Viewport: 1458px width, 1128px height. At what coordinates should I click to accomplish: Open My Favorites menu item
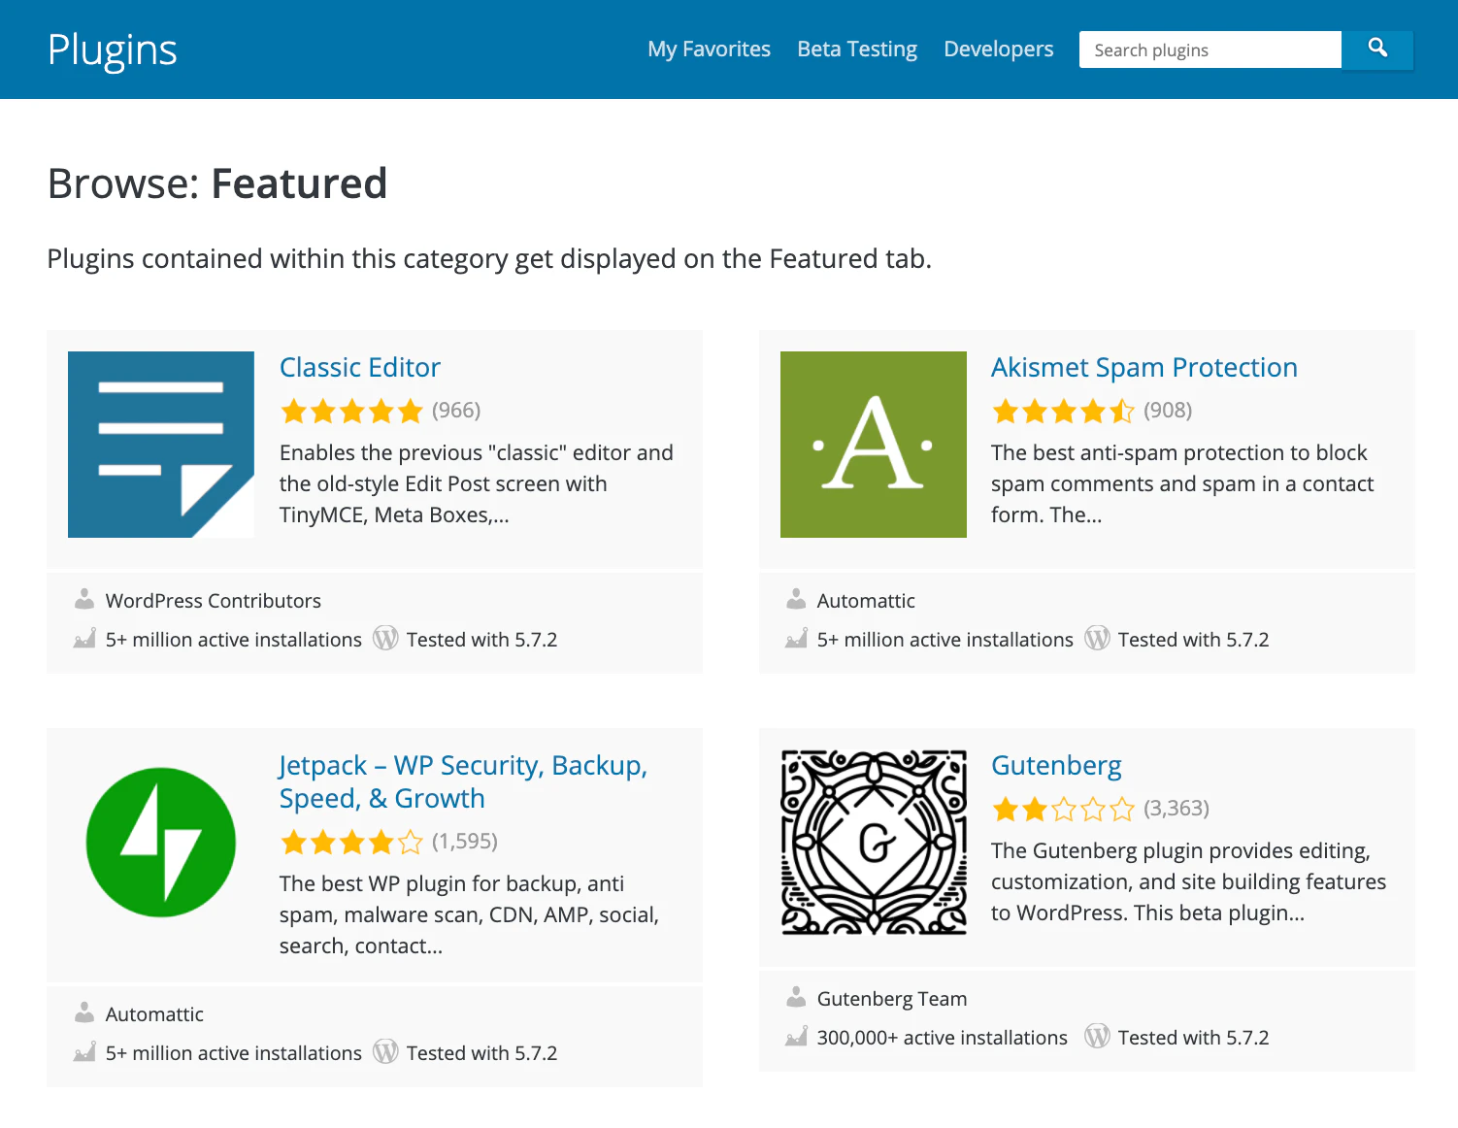(709, 50)
